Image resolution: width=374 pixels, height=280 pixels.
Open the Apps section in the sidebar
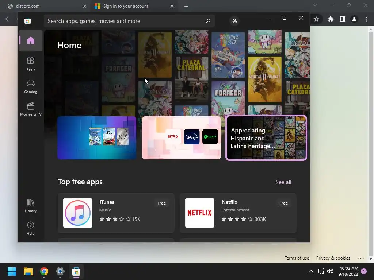[x=31, y=64]
